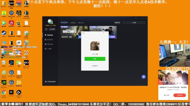Open Call of Duty Black Ops desktop icon

coord(26,64)
